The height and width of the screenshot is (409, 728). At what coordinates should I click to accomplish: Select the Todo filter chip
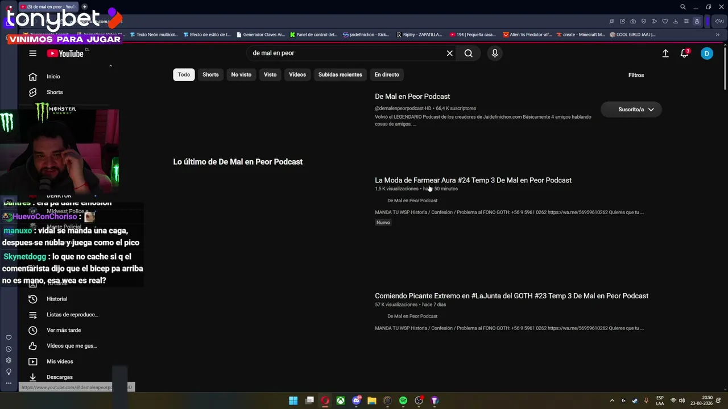[x=184, y=75]
